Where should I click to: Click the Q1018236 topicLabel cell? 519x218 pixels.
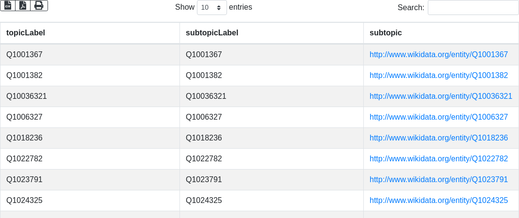tap(24, 138)
